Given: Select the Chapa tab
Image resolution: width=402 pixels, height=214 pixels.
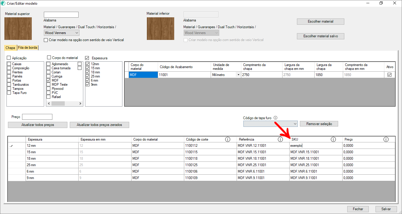Looking at the screenshot, I should (x=10, y=48).
